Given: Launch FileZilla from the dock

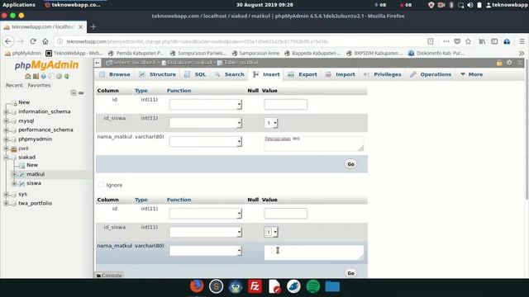Looking at the screenshot, I should [x=255, y=286].
